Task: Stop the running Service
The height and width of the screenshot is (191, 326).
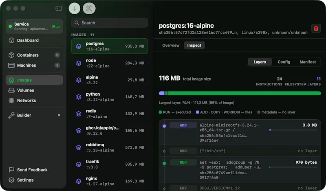Action: click(55, 26)
